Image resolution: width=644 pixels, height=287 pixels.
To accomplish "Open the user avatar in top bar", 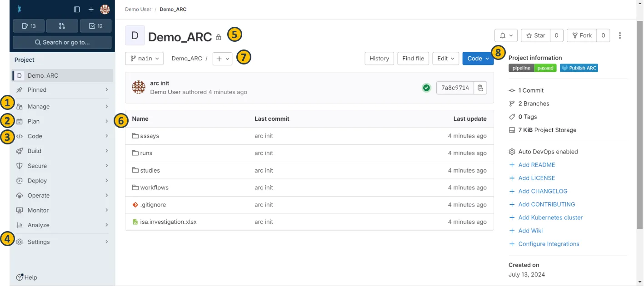I will click(x=105, y=10).
